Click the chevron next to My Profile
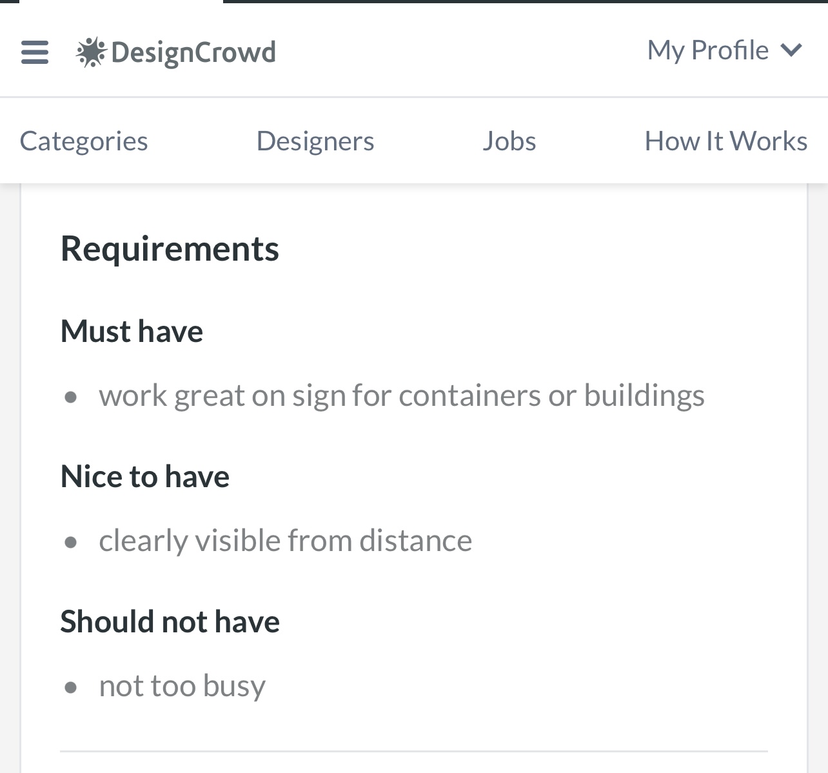The image size is (828, 773). pyautogui.click(x=792, y=50)
